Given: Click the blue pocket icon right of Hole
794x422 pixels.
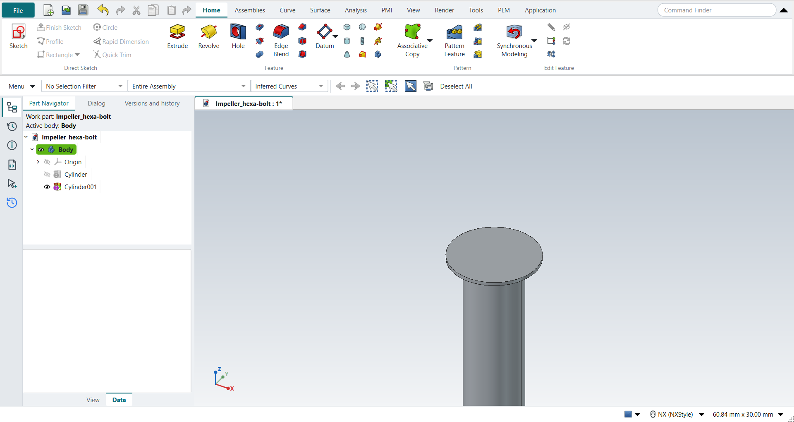Looking at the screenshot, I should click(x=260, y=27).
